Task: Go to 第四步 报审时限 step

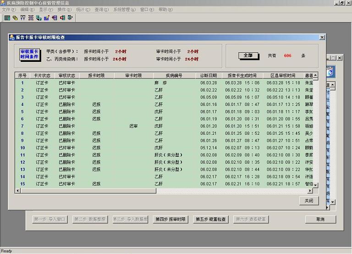Action: (x=170, y=219)
